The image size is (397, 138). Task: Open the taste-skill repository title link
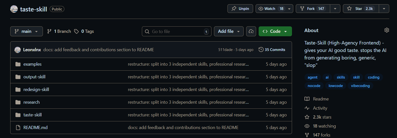34,9
